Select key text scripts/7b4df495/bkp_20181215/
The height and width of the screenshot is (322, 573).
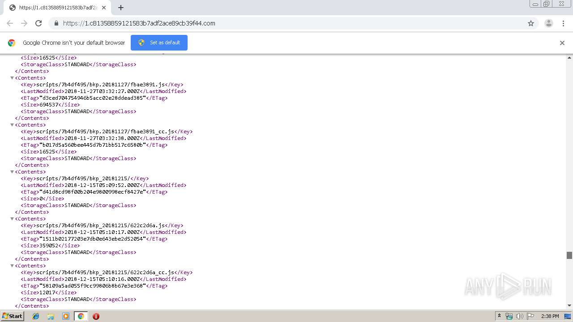tap(83, 178)
